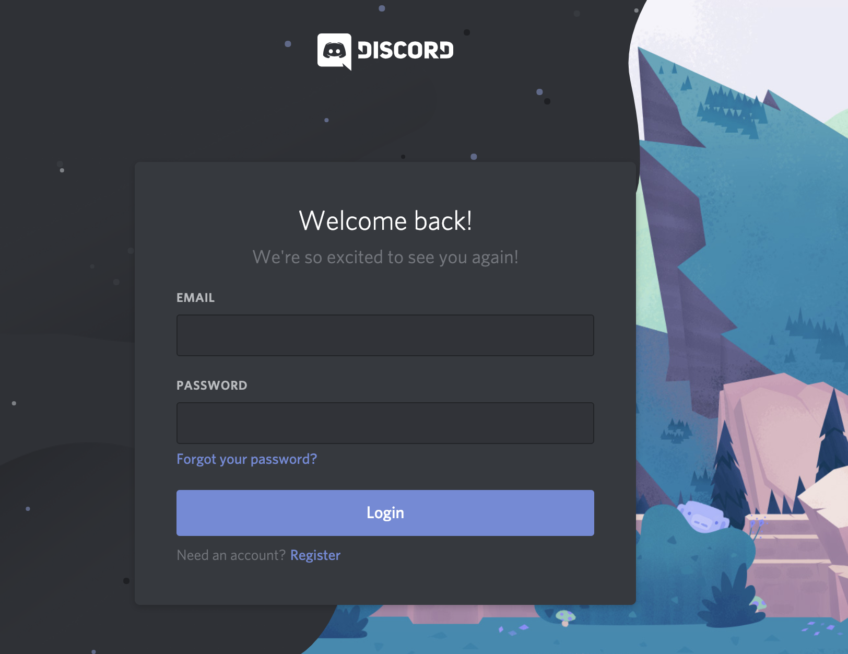This screenshot has width=848, height=654.
Task: Click the DISCORD wordmark text
Action: point(405,50)
